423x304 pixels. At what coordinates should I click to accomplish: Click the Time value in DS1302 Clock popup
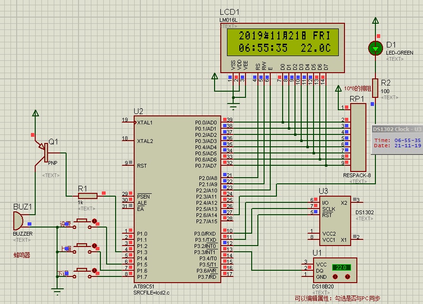click(407, 140)
